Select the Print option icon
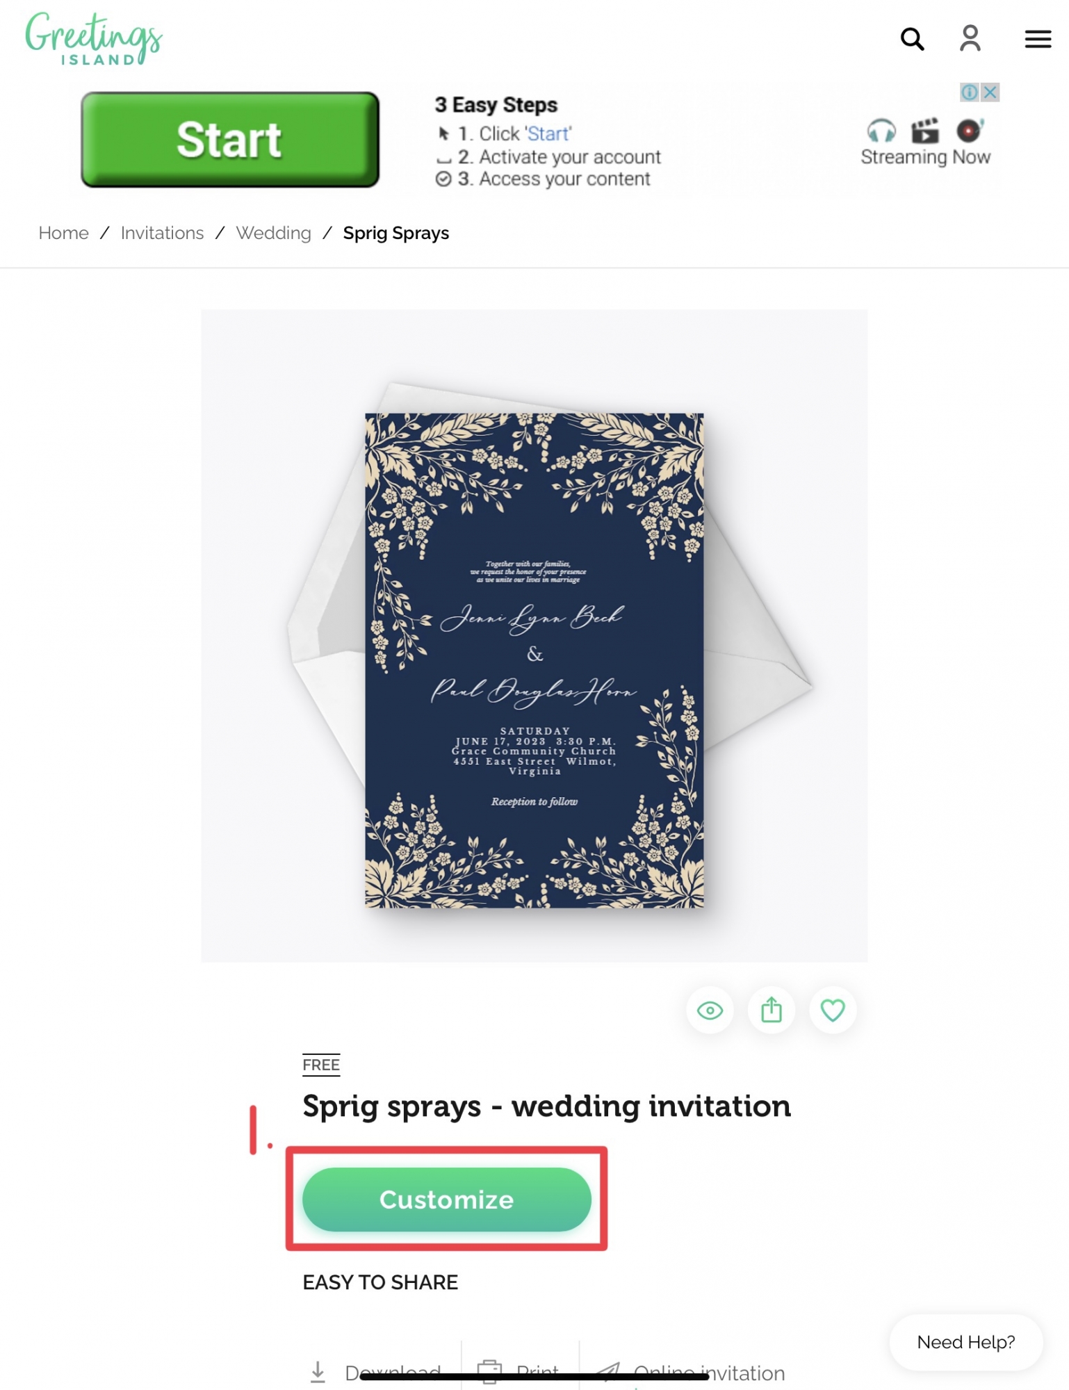Viewport: 1069px width, 1390px height. coord(489,1372)
